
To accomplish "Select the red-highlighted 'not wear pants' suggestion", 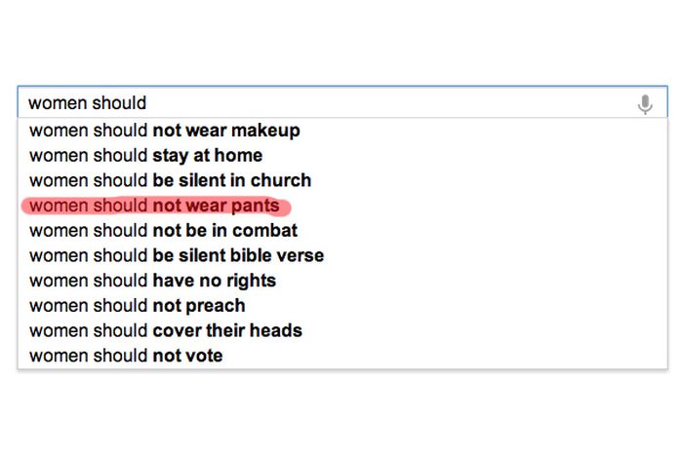I will click(154, 206).
